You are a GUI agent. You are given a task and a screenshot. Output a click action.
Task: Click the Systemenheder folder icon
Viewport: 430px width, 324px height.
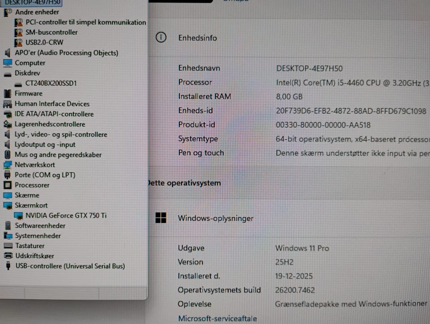pyautogui.click(x=8, y=236)
